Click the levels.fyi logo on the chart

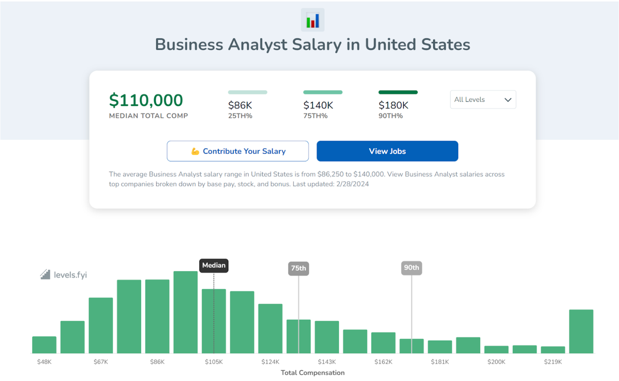63,274
